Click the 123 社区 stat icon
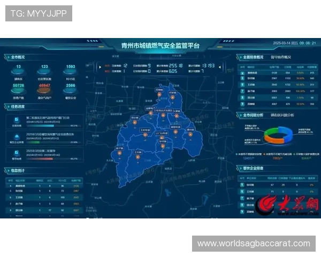 click(x=44, y=72)
